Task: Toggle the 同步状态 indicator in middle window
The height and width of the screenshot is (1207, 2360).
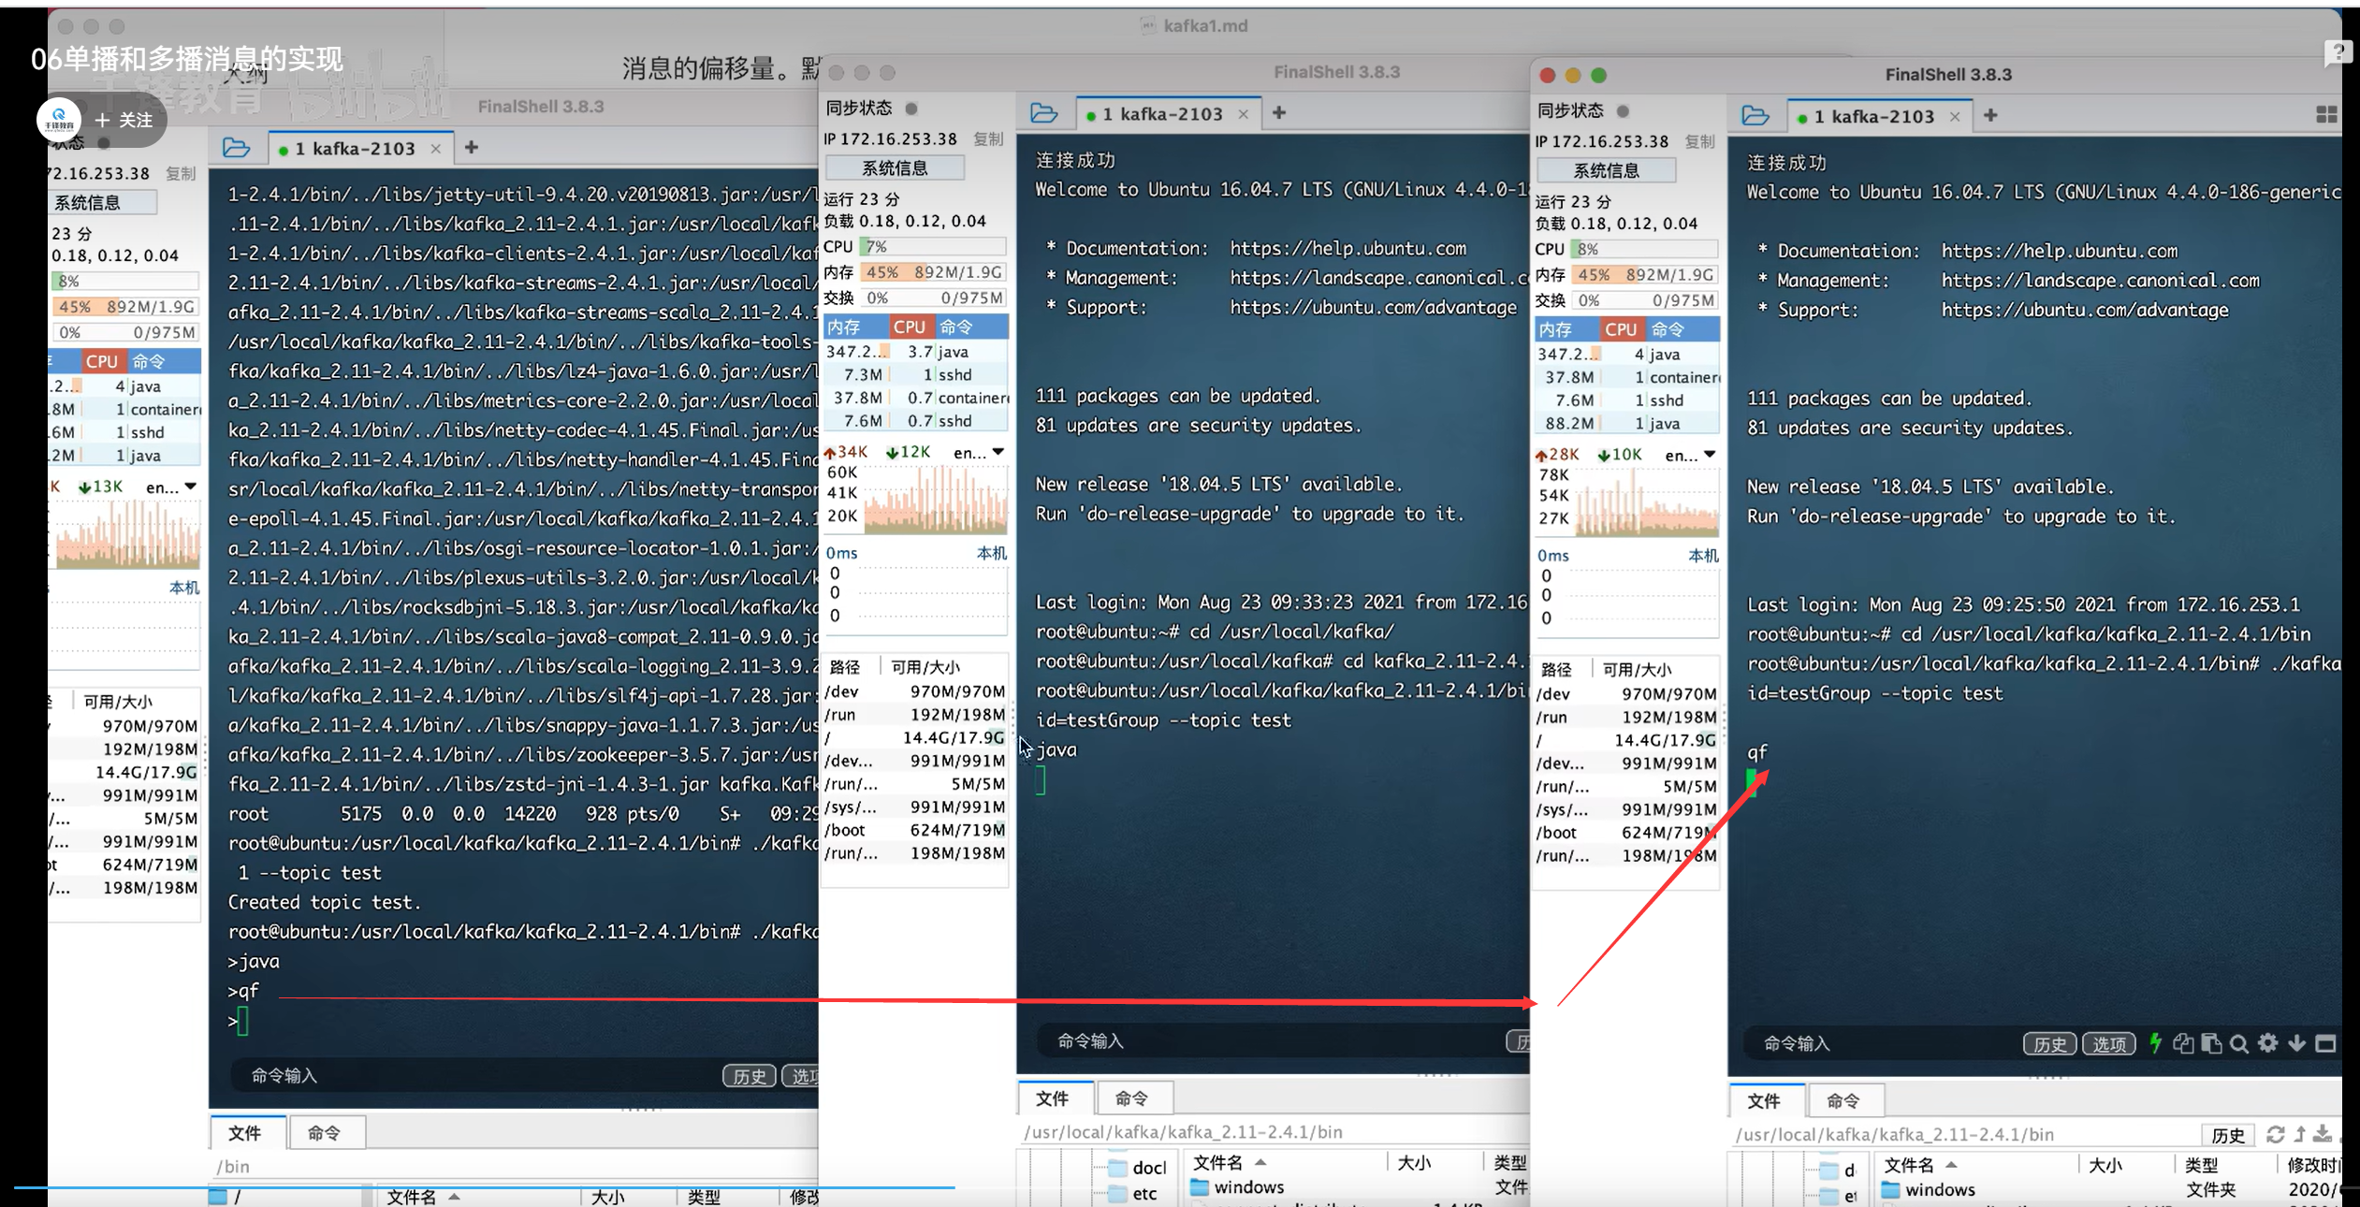Action: [x=911, y=108]
